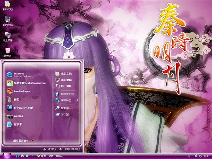Expand 所有程序(P) all programs

click(x=23, y=141)
